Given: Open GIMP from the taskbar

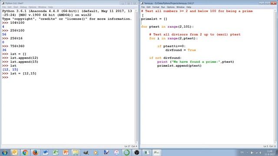Looking at the screenshot, I should point(86,153).
